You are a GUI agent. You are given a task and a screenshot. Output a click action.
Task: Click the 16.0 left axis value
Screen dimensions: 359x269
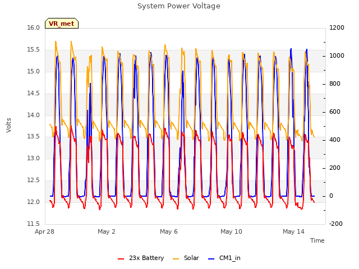34,27
